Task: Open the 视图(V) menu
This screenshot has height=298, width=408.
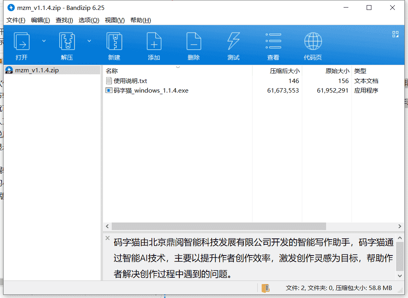Action: click(115, 20)
